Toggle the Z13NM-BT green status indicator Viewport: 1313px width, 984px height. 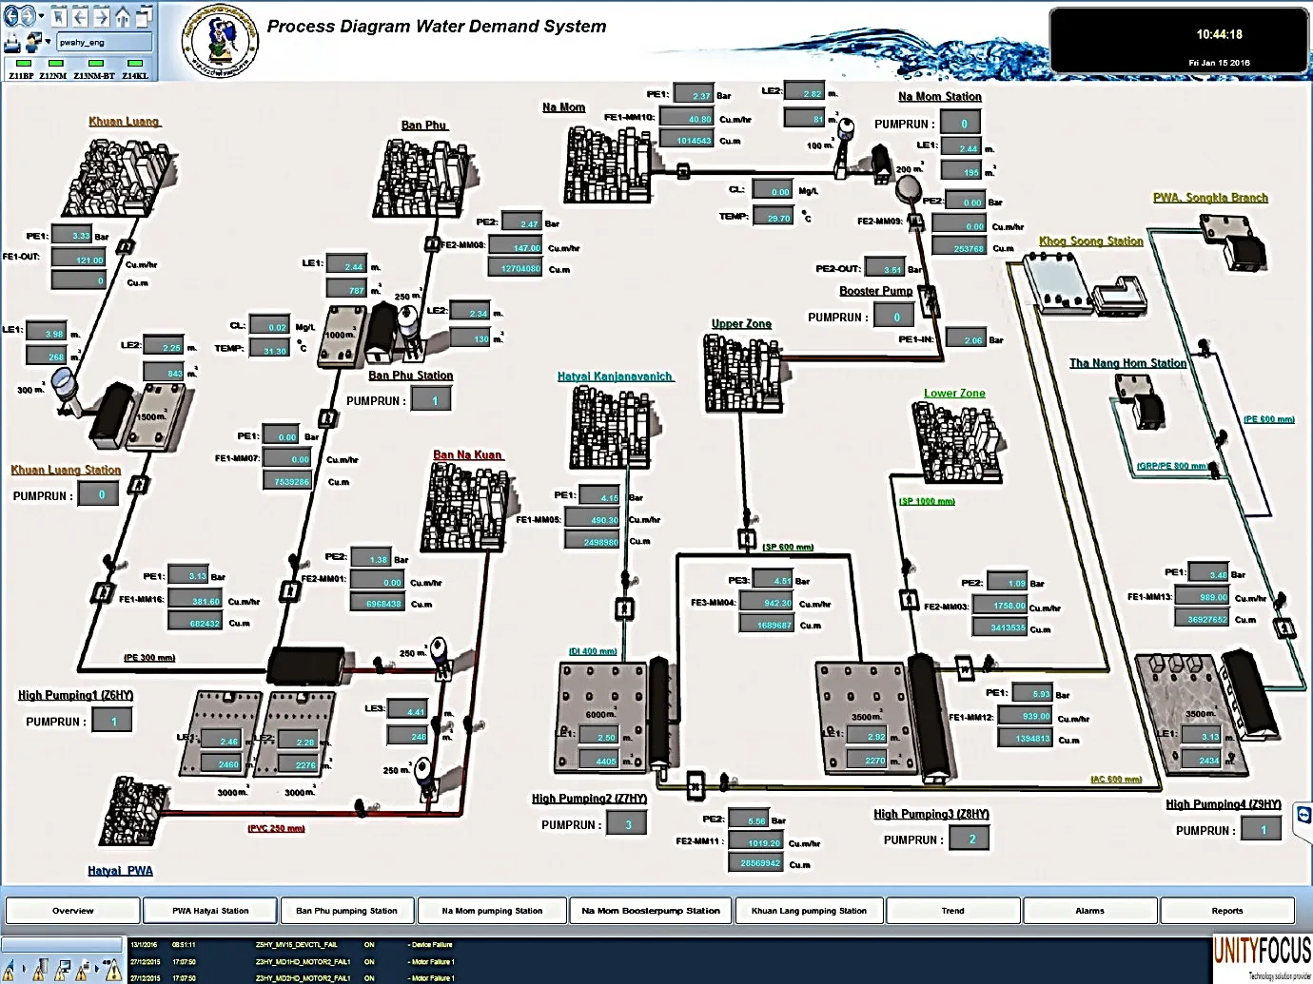96,63
